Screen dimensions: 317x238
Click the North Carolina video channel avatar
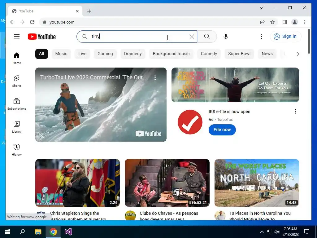click(220, 216)
